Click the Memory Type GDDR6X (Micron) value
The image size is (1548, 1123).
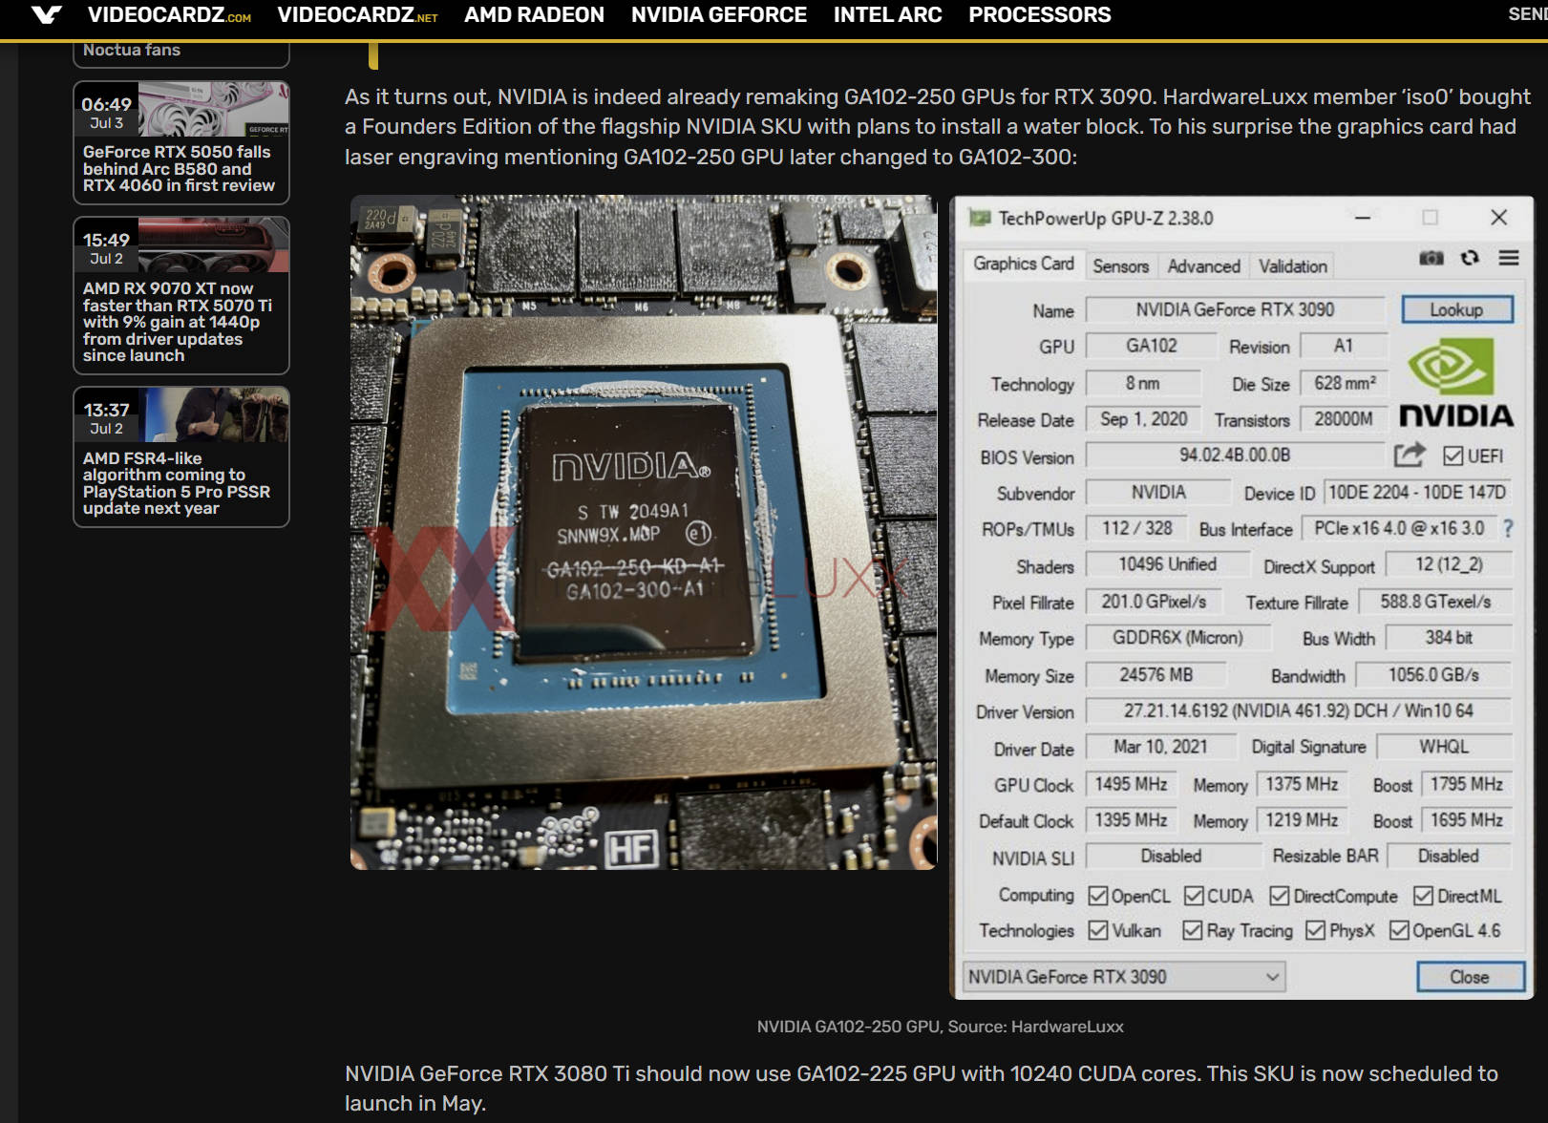1177,638
